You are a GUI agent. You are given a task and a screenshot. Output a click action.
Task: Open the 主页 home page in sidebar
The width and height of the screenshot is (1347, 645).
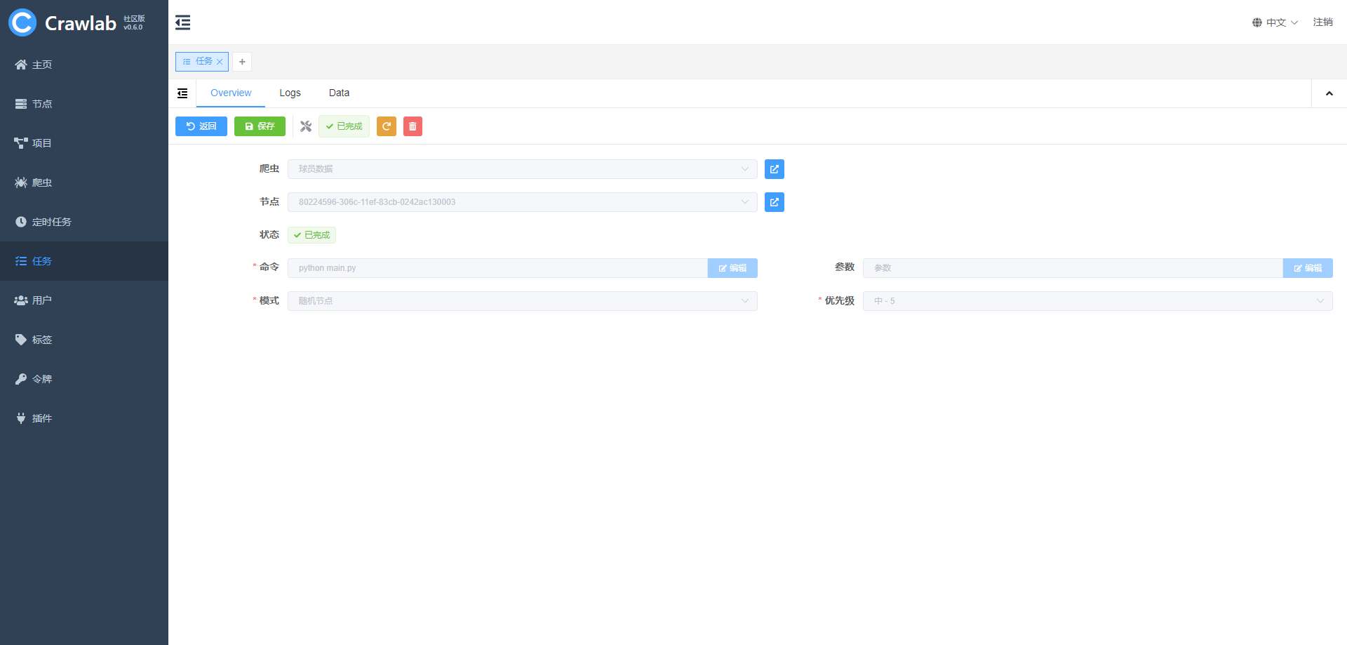coord(84,65)
